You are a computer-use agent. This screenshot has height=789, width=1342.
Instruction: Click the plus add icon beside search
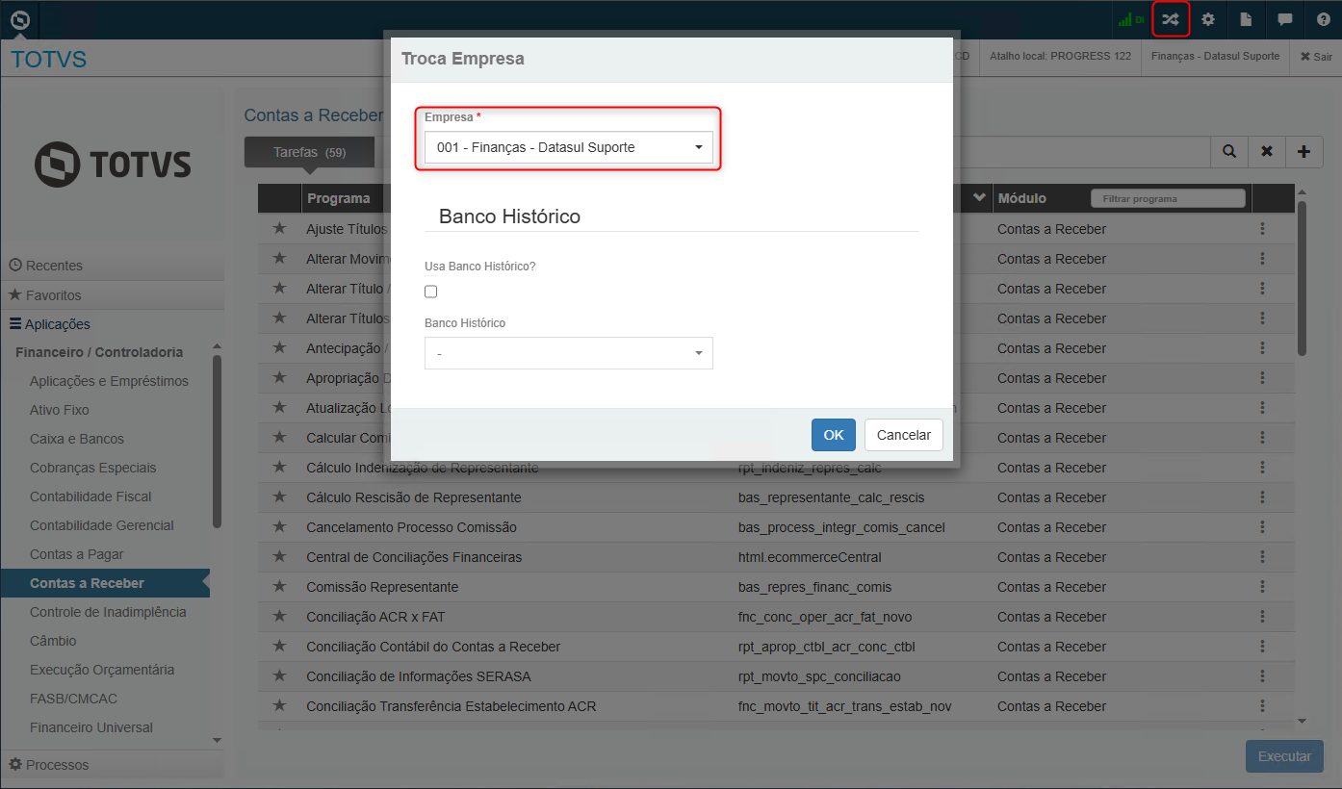coord(1304,151)
